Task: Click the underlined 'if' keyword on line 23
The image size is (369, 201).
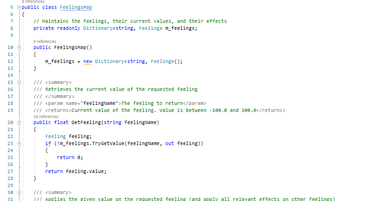Action: (48, 144)
